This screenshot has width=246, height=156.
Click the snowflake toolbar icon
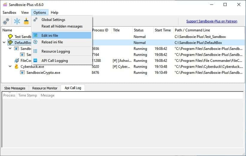17,21
